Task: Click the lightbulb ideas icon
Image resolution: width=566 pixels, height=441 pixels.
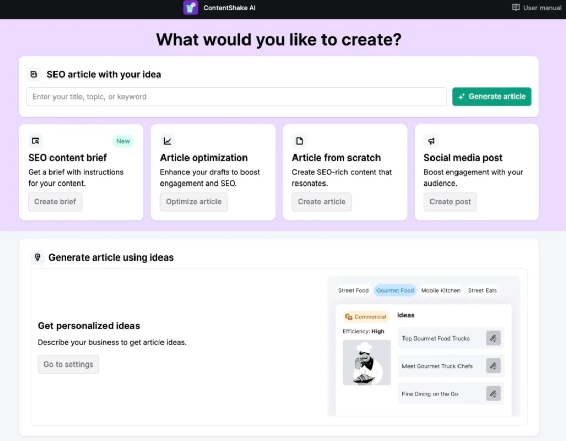Action: 37,257
